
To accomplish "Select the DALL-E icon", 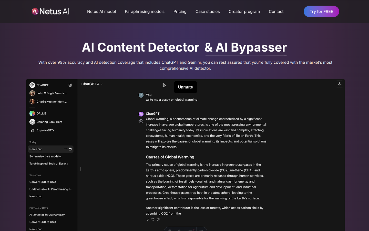I will tap(32, 113).
